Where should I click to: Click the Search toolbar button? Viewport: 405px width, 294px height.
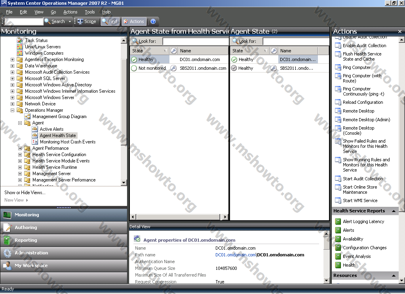tap(55, 21)
